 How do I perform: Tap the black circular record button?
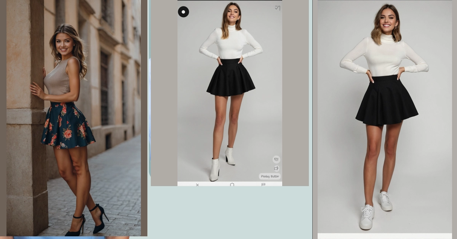coord(183,12)
